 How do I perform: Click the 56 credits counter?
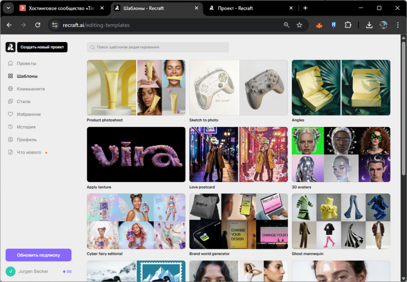tap(67, 272)
